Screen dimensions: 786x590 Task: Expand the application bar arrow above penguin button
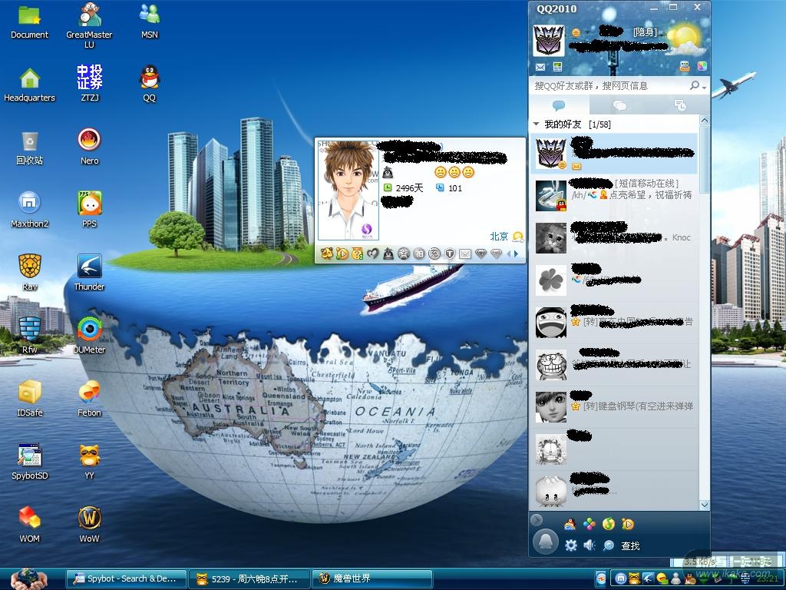coord(537,520)
